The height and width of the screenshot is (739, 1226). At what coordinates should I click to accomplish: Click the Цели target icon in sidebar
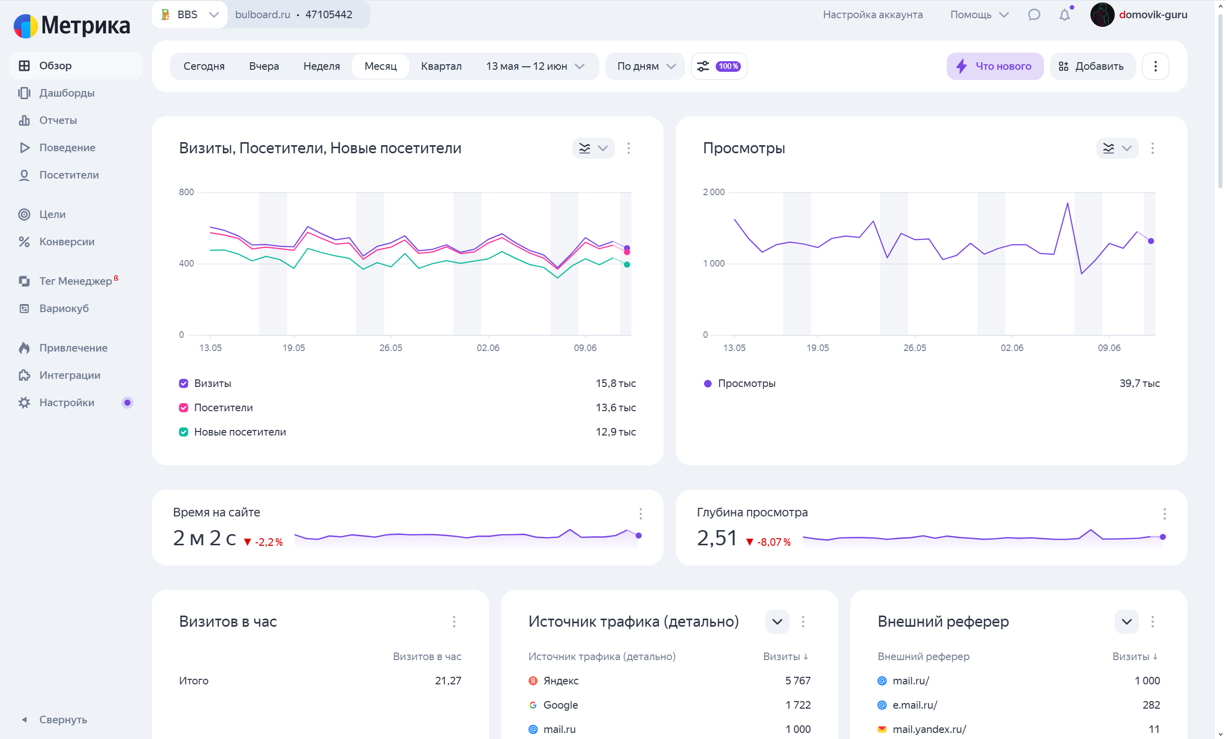[x=24, y=214]
